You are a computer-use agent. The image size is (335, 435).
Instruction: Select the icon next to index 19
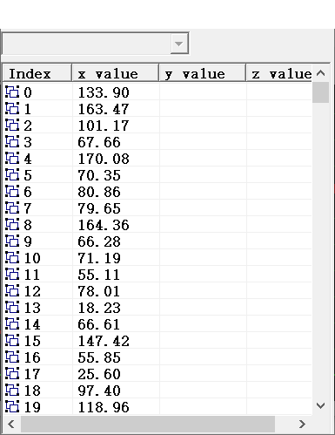[x=12, y=407]
